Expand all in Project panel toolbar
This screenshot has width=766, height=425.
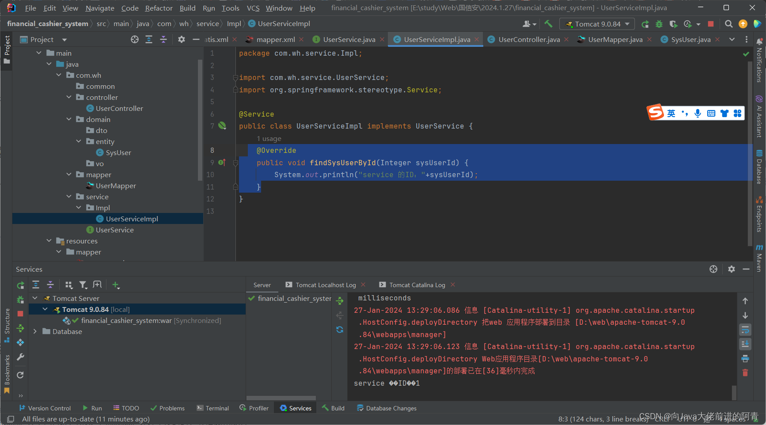click(x=149, y=39)
